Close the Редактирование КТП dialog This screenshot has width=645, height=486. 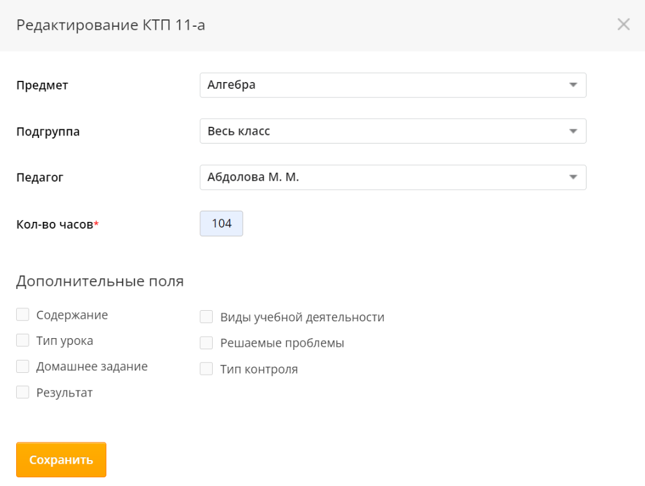(623, 25)
